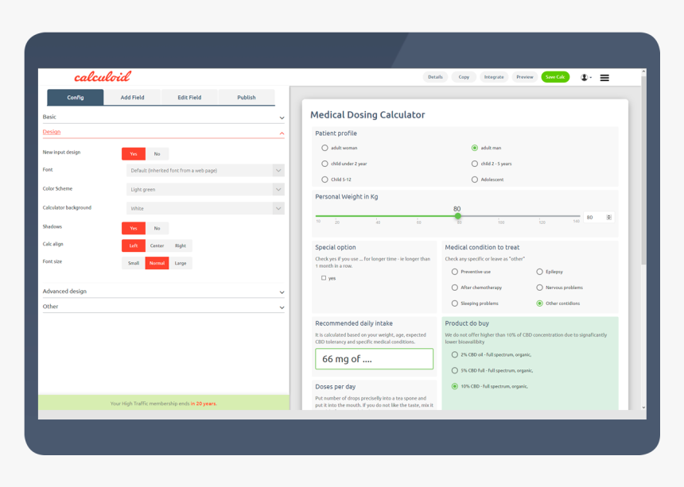Set Shadows to No
Viewport: 684px width, 487px height.
157,228
